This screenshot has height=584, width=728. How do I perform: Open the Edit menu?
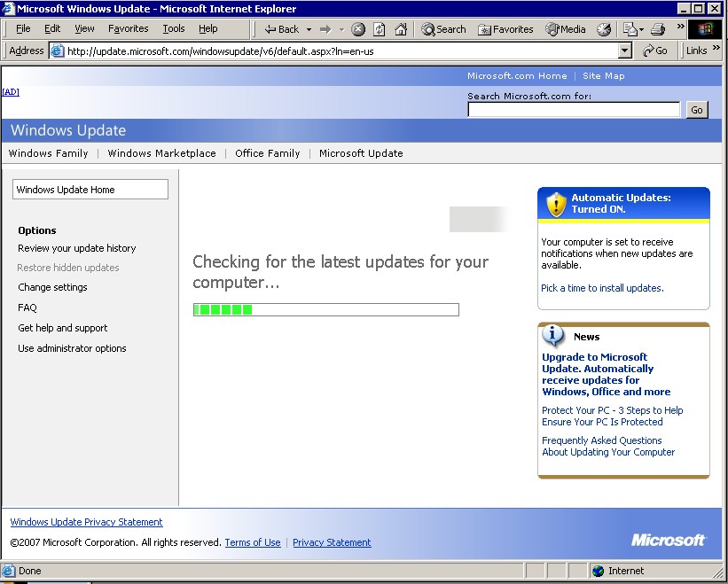pos(52,28)
